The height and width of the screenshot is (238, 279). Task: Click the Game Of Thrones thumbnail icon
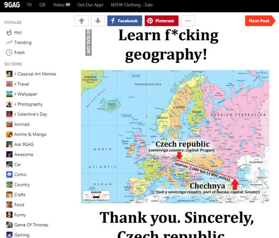pyautogui.click(x=9, y=225)
